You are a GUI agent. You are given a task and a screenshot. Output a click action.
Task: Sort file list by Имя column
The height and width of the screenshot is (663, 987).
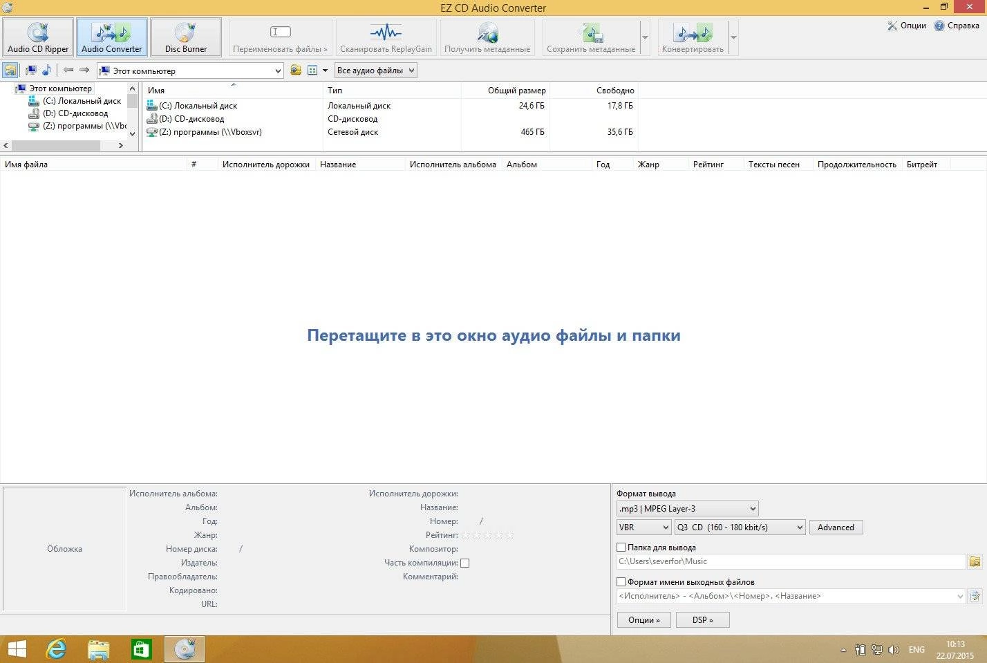pyautogui.click(x=233, y=91)
